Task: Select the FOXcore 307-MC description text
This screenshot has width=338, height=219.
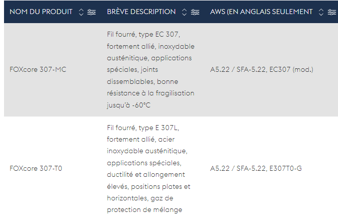Action: tap(151, 70)
